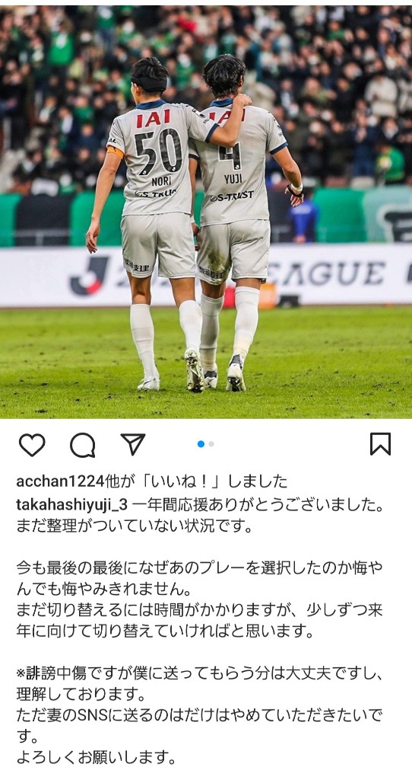The width and height of the screenshot is (412, 780).
Task: Select the blue active carousel dot
Action: click(201, 444)
